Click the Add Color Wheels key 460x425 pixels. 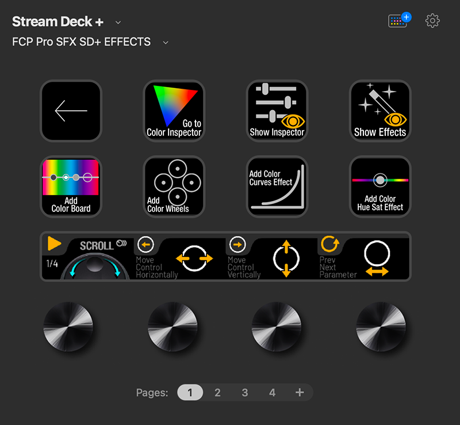coord(173,187)
